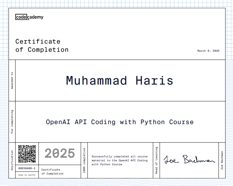Click the large '2025' year graphic
This screenshot has width=233, height=186.
click(x=60, y=153)
